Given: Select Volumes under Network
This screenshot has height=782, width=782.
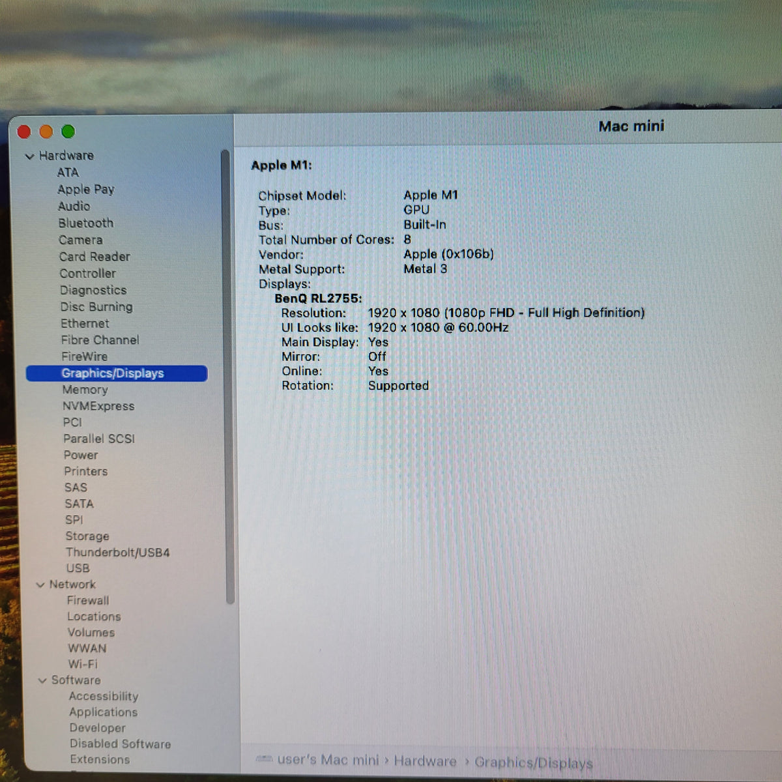Looking at the screenshot, I should [91, 632].
